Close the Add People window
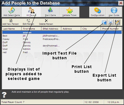 121,3
